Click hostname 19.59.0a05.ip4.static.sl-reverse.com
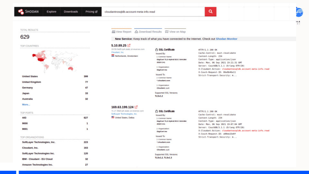The image size is (309, 174). 128,49
